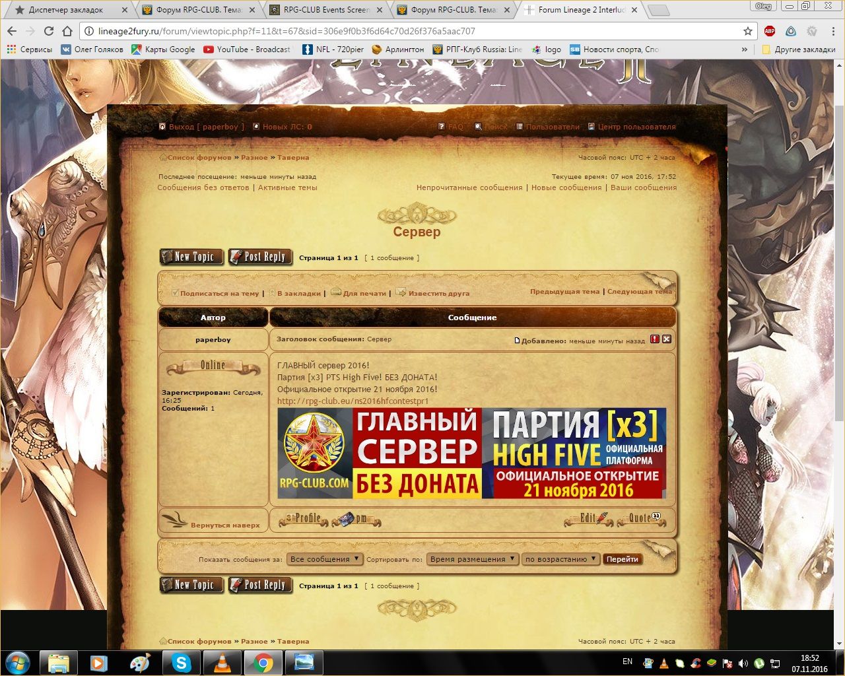Viewport: 845px width, 676px height.
Task: Click the ГЛАВНЫЙ СЕРВЕР banner image
Action: 471,453
